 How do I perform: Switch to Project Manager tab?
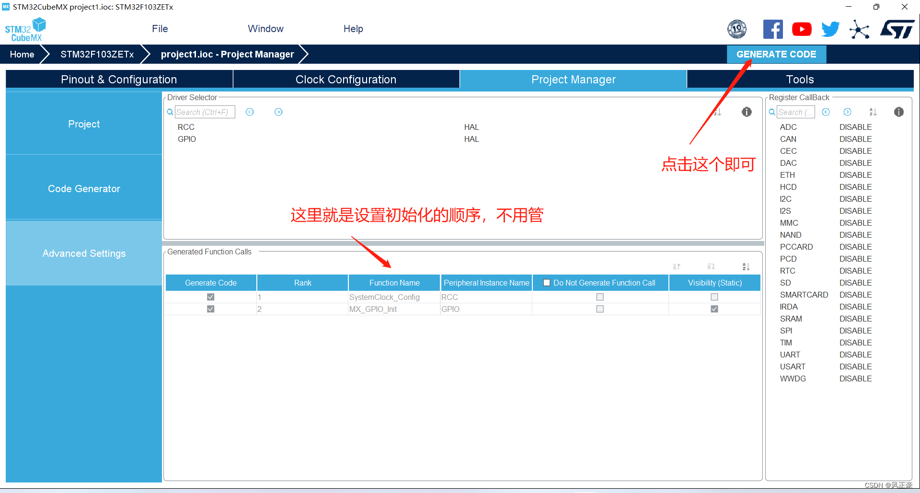pos(574,80)
